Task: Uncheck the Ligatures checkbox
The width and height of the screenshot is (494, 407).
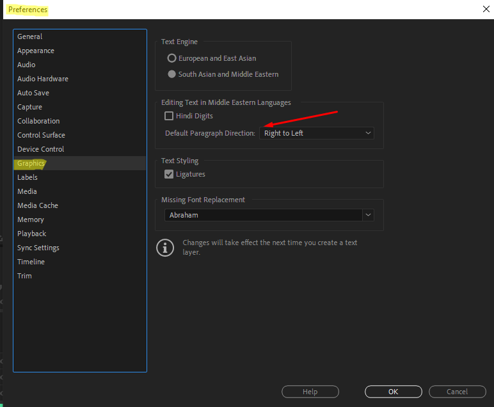Action: (169, 174)
